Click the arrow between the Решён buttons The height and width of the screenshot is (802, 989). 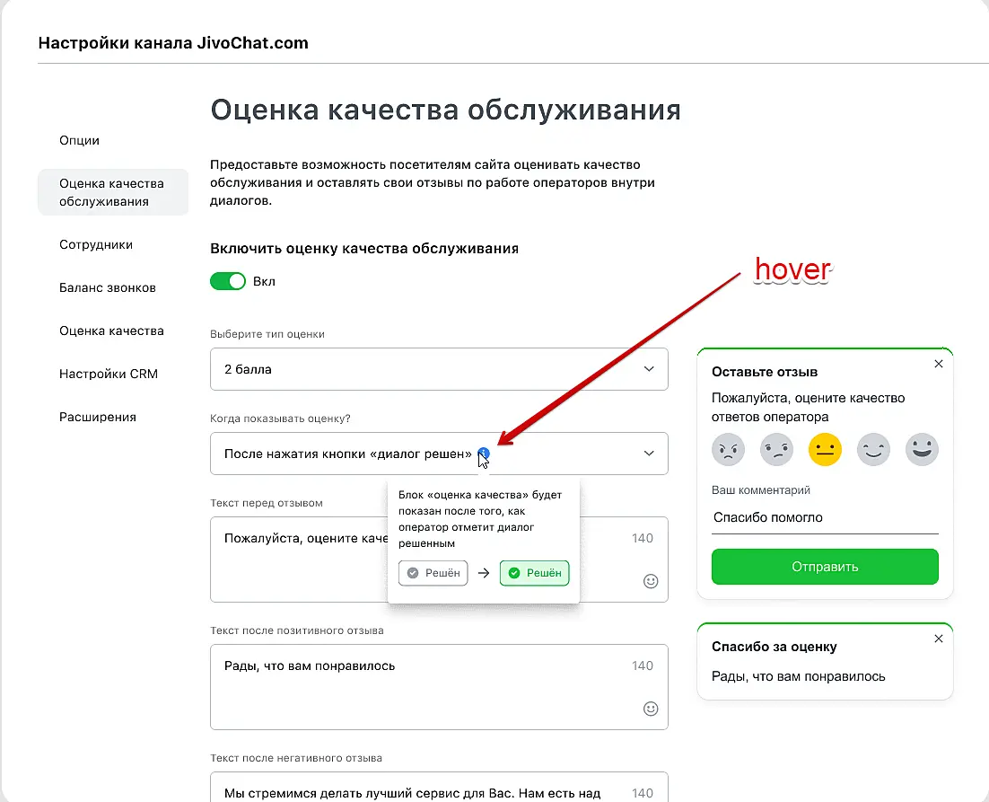(484, 573)
